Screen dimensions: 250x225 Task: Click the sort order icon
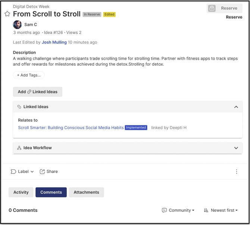click(x=206, y=210)
